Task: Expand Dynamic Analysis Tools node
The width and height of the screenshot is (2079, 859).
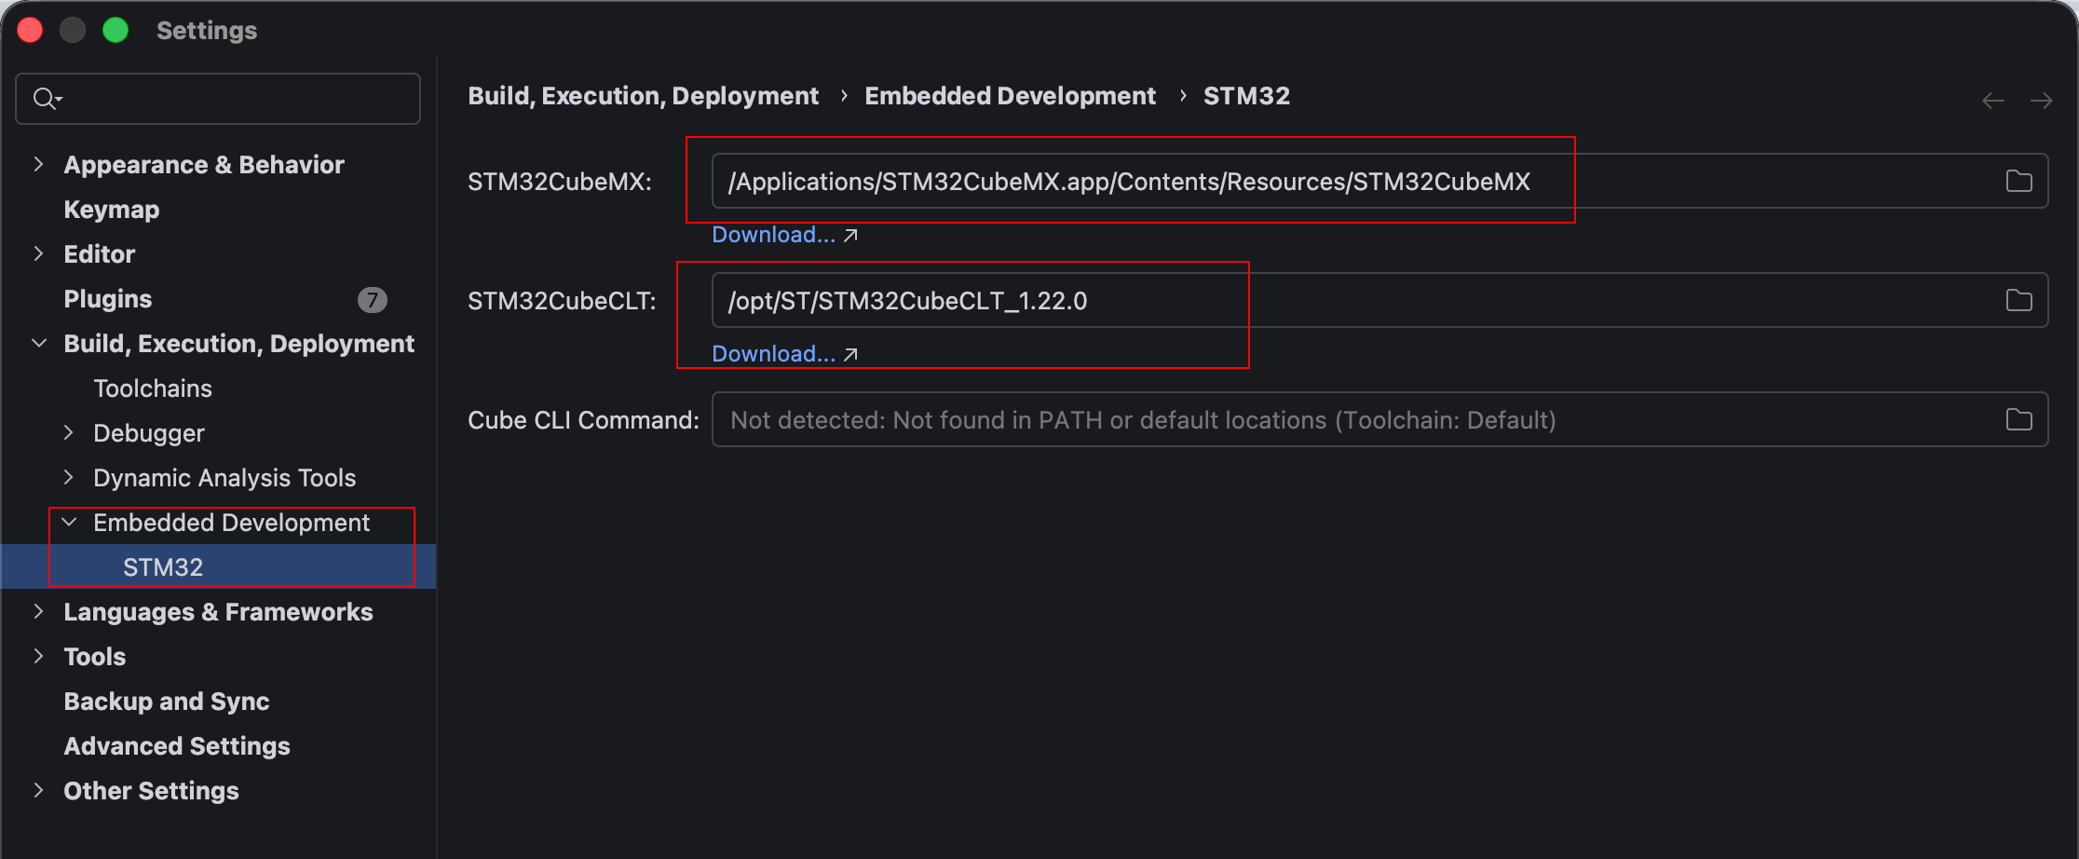Action: (x=68, y=477)
